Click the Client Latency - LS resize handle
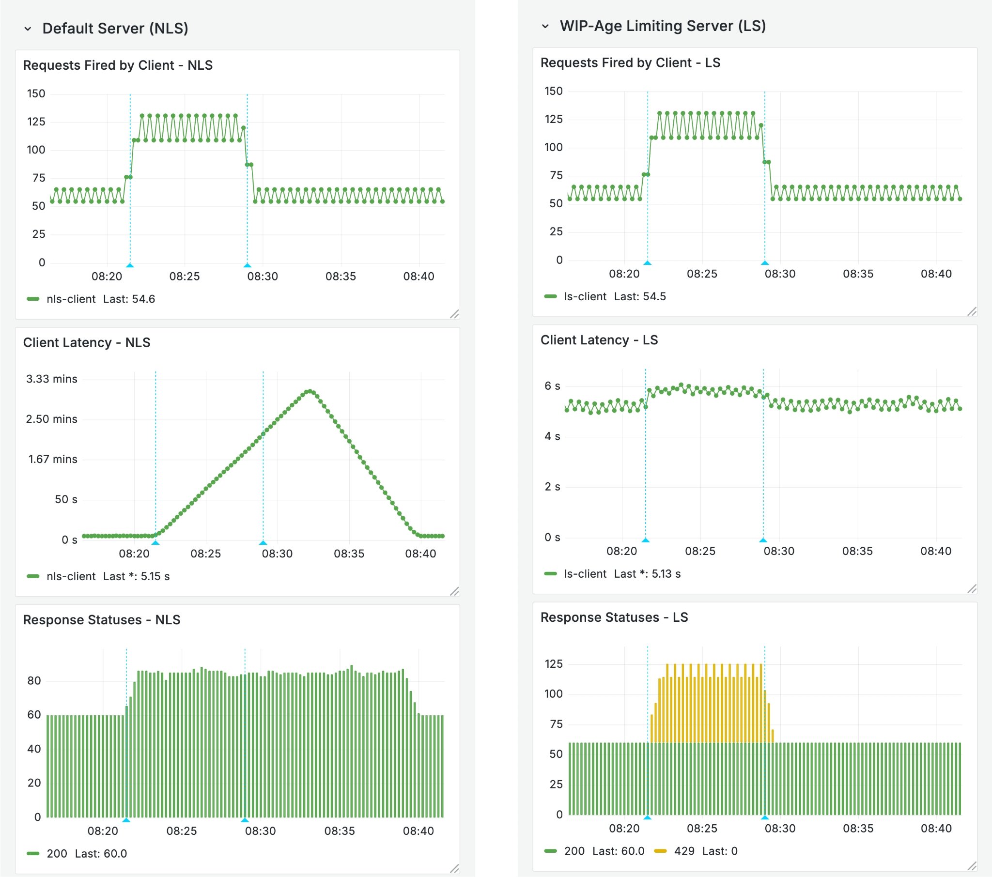 [972, 589]
